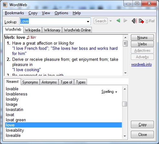Click the Search button

coord(101,21)
